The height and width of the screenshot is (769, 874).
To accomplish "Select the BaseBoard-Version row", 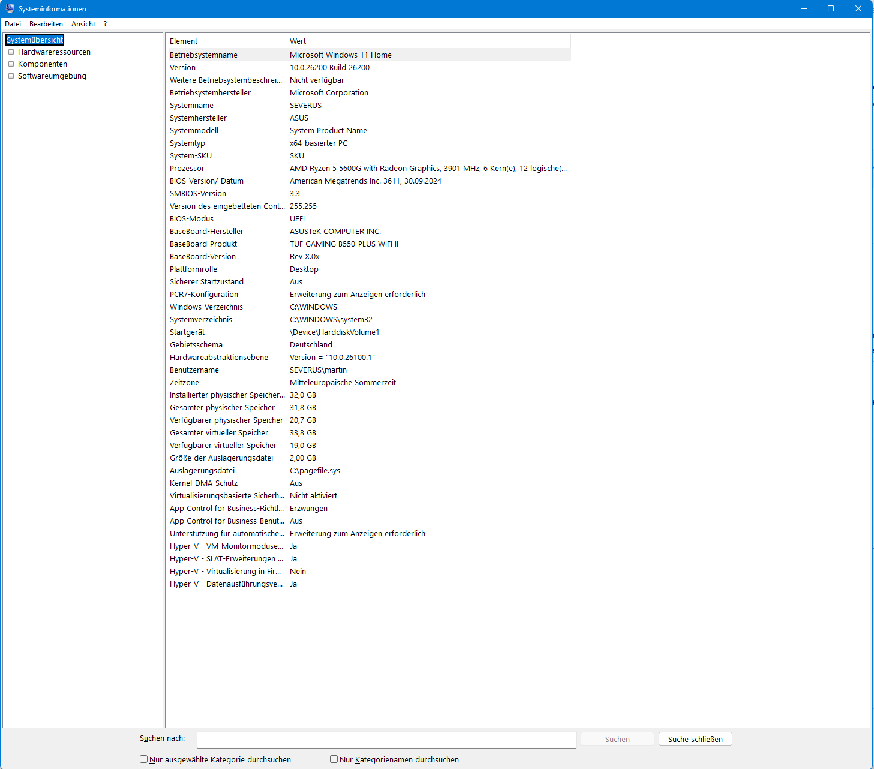I will click(x=368, y=256).
